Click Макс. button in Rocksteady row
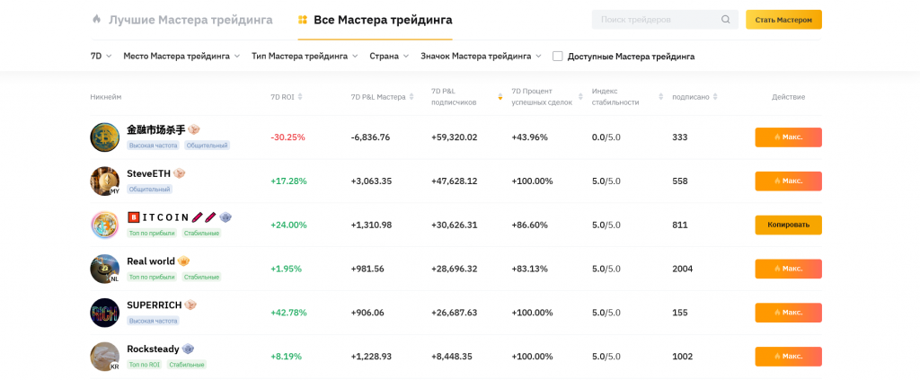Viewport: 920px width, 380px height. [x=788, y=357]
